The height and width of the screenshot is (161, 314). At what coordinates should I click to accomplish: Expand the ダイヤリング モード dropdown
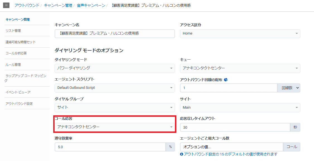pos(115,68)
